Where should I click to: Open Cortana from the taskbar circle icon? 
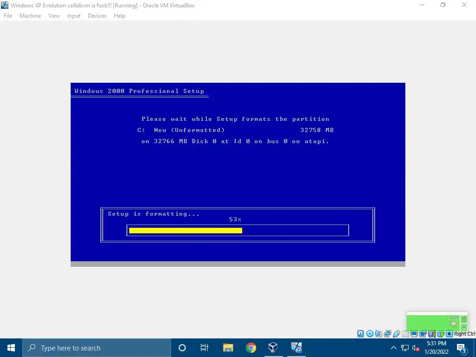[x=182, y=348]
